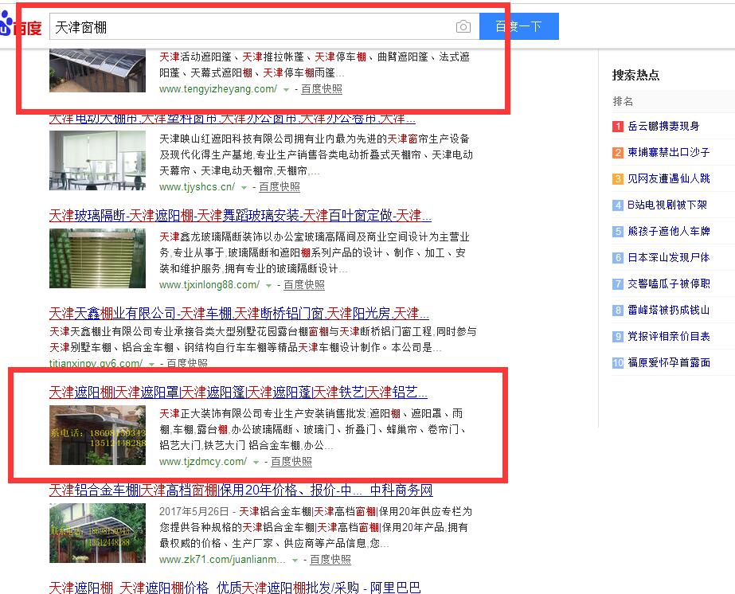Click thumbnail of tjxinlong88.com blinds result
Viewport: 735px width, 594px height.
coord(97,258)
